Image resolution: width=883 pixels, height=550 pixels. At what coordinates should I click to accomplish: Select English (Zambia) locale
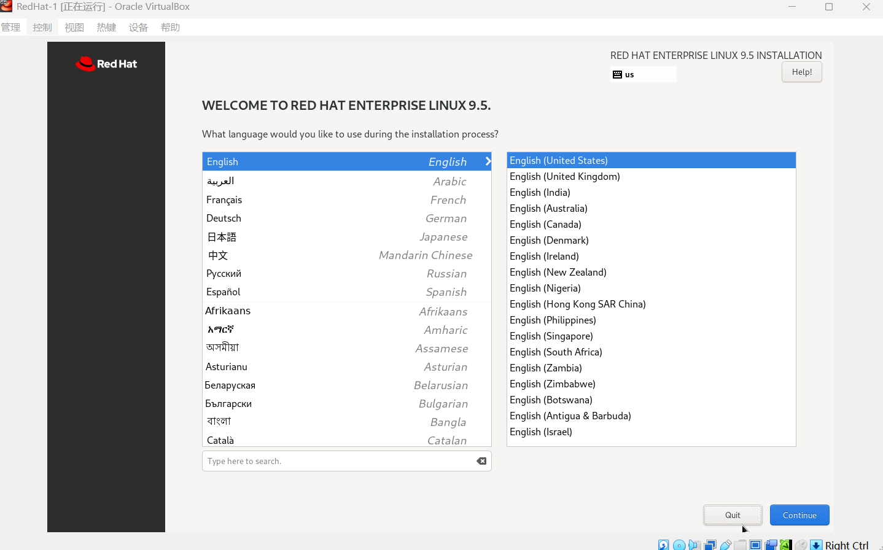(652, 368)
